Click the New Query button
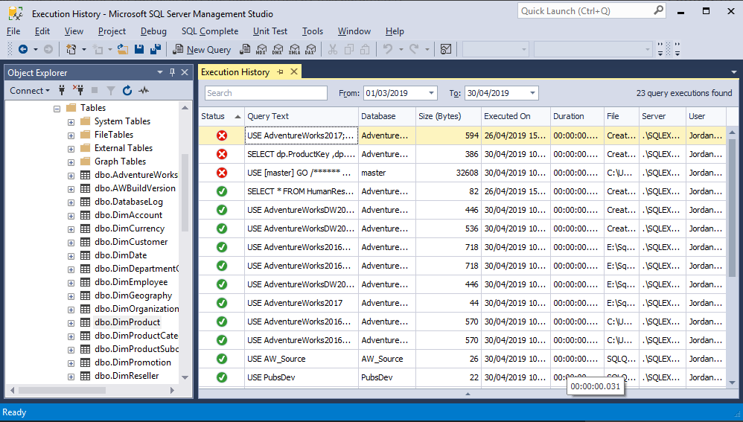743x422 pixels. pos(202,49)
